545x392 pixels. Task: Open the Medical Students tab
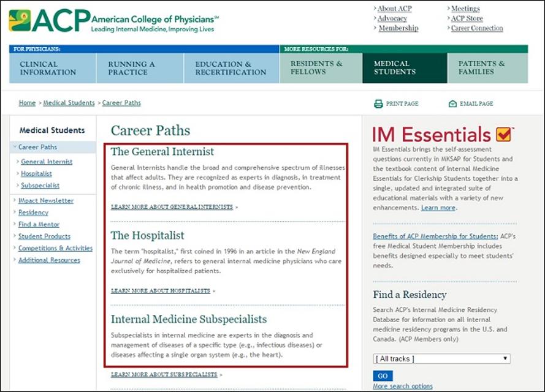pos(405,68)
